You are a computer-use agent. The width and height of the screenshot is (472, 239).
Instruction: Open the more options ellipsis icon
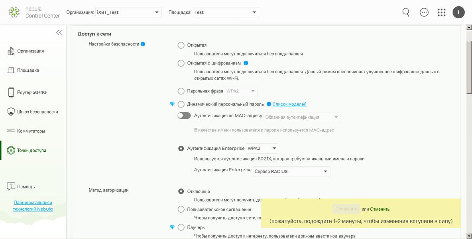tap(424, 12)
